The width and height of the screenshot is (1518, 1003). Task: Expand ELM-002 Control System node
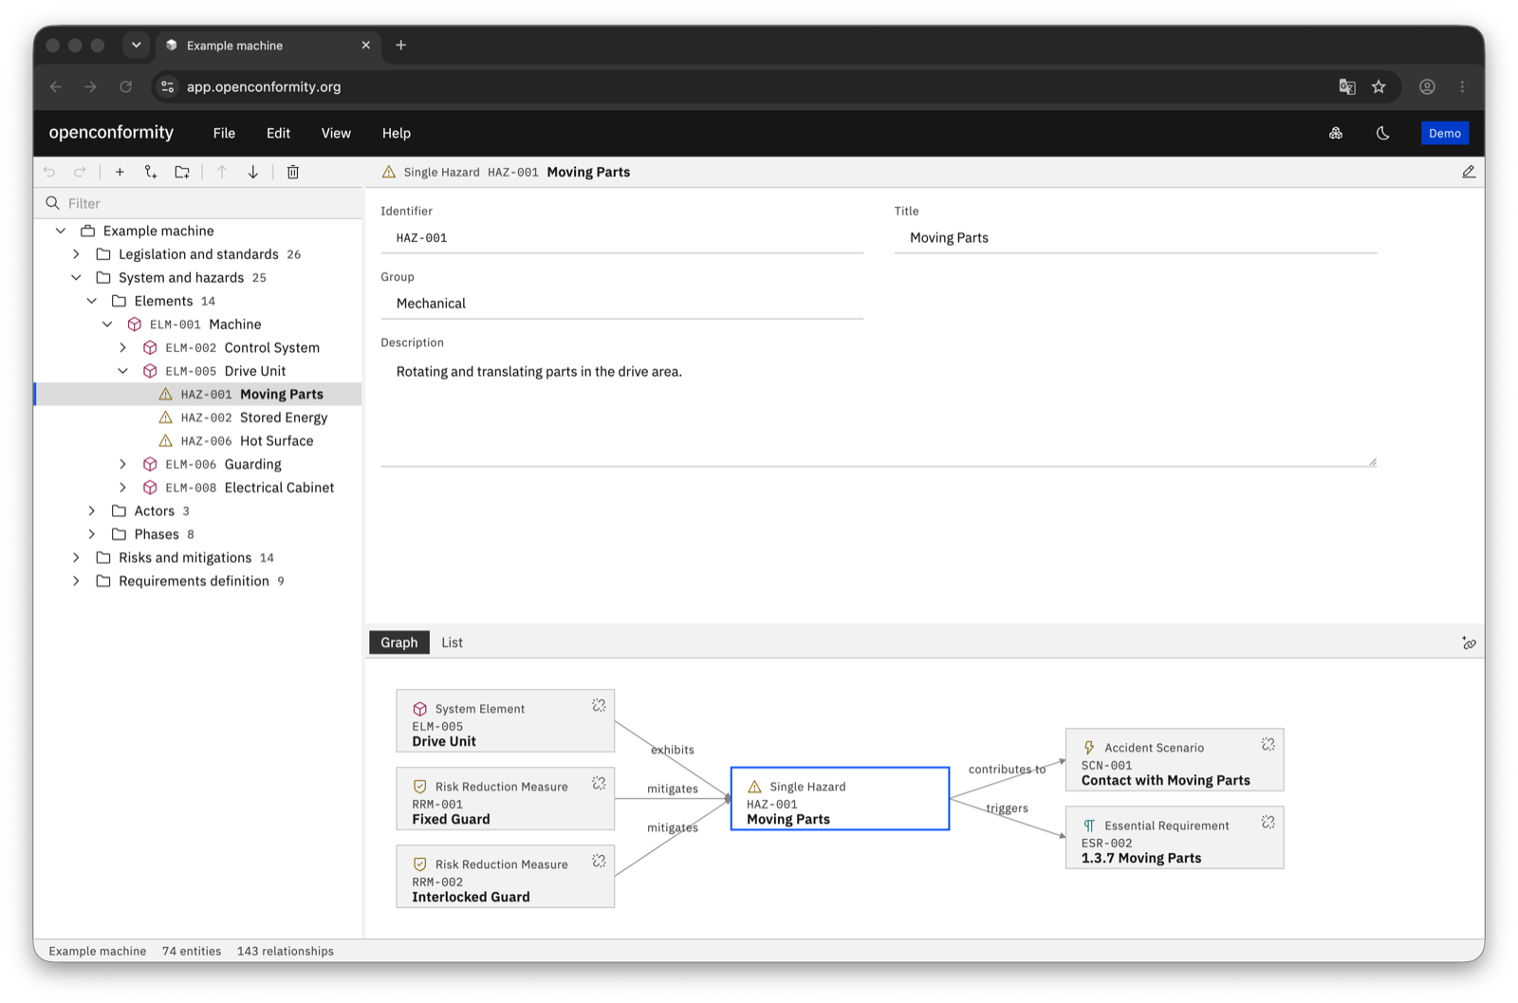click(123, 347)
